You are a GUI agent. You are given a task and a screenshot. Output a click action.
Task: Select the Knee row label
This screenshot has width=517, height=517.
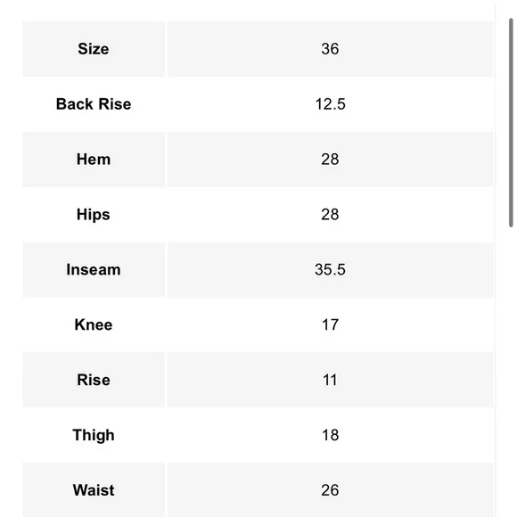[94, 324]
